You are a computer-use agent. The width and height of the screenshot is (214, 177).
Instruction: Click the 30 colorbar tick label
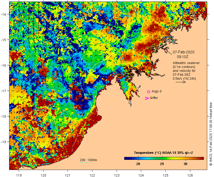(185, 164)
